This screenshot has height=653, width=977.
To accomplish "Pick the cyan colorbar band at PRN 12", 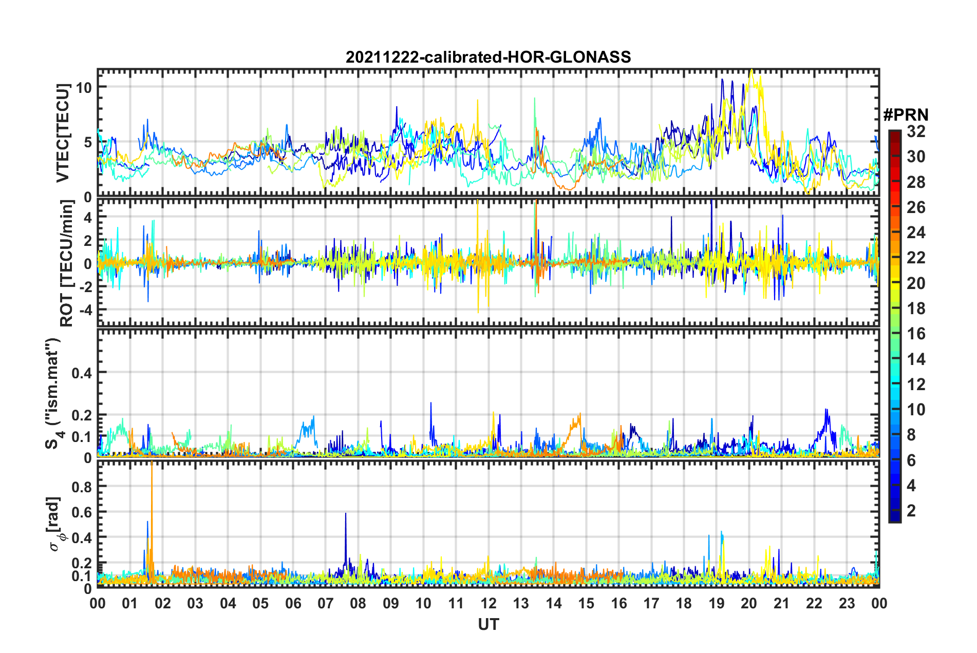I will (x=894, y=384).
